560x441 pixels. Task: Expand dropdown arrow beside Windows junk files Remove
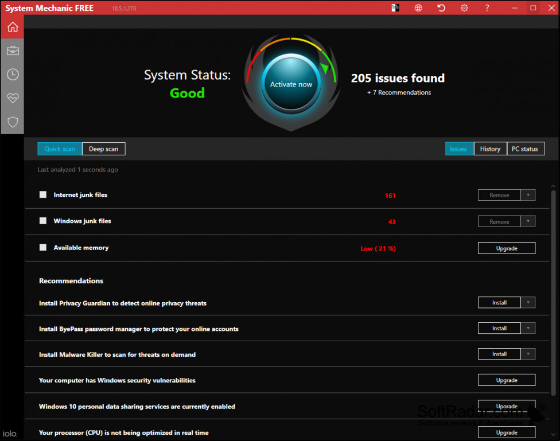pyautogui.click(x=528, y=221)
